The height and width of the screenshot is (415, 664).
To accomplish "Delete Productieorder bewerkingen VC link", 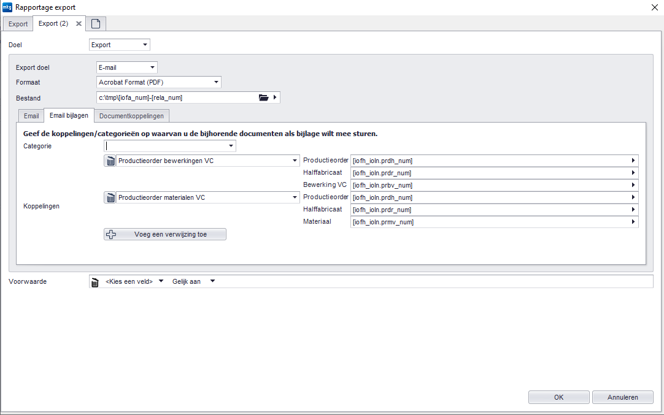I will pyautogui.click(x=110, y=161).
